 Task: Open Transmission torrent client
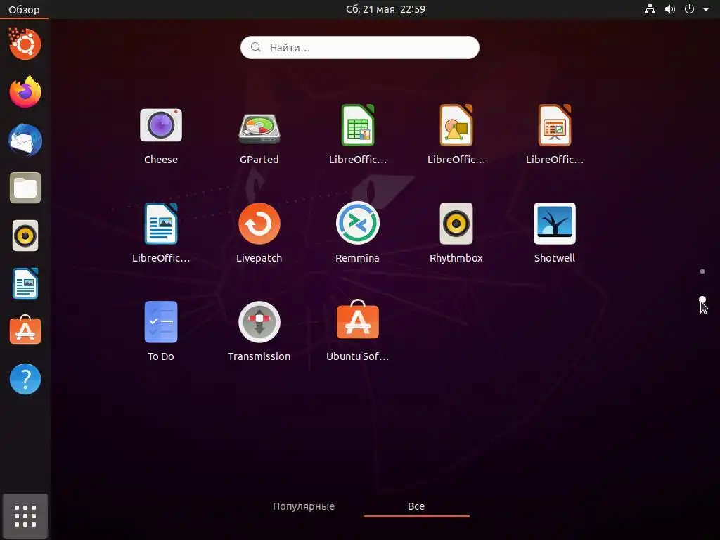(259, 322)
